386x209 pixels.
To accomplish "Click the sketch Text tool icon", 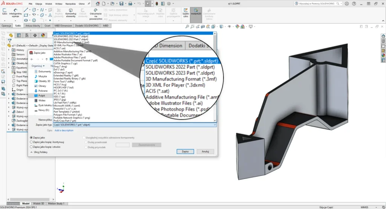I will pyautogui.click(x=50, y=15).
